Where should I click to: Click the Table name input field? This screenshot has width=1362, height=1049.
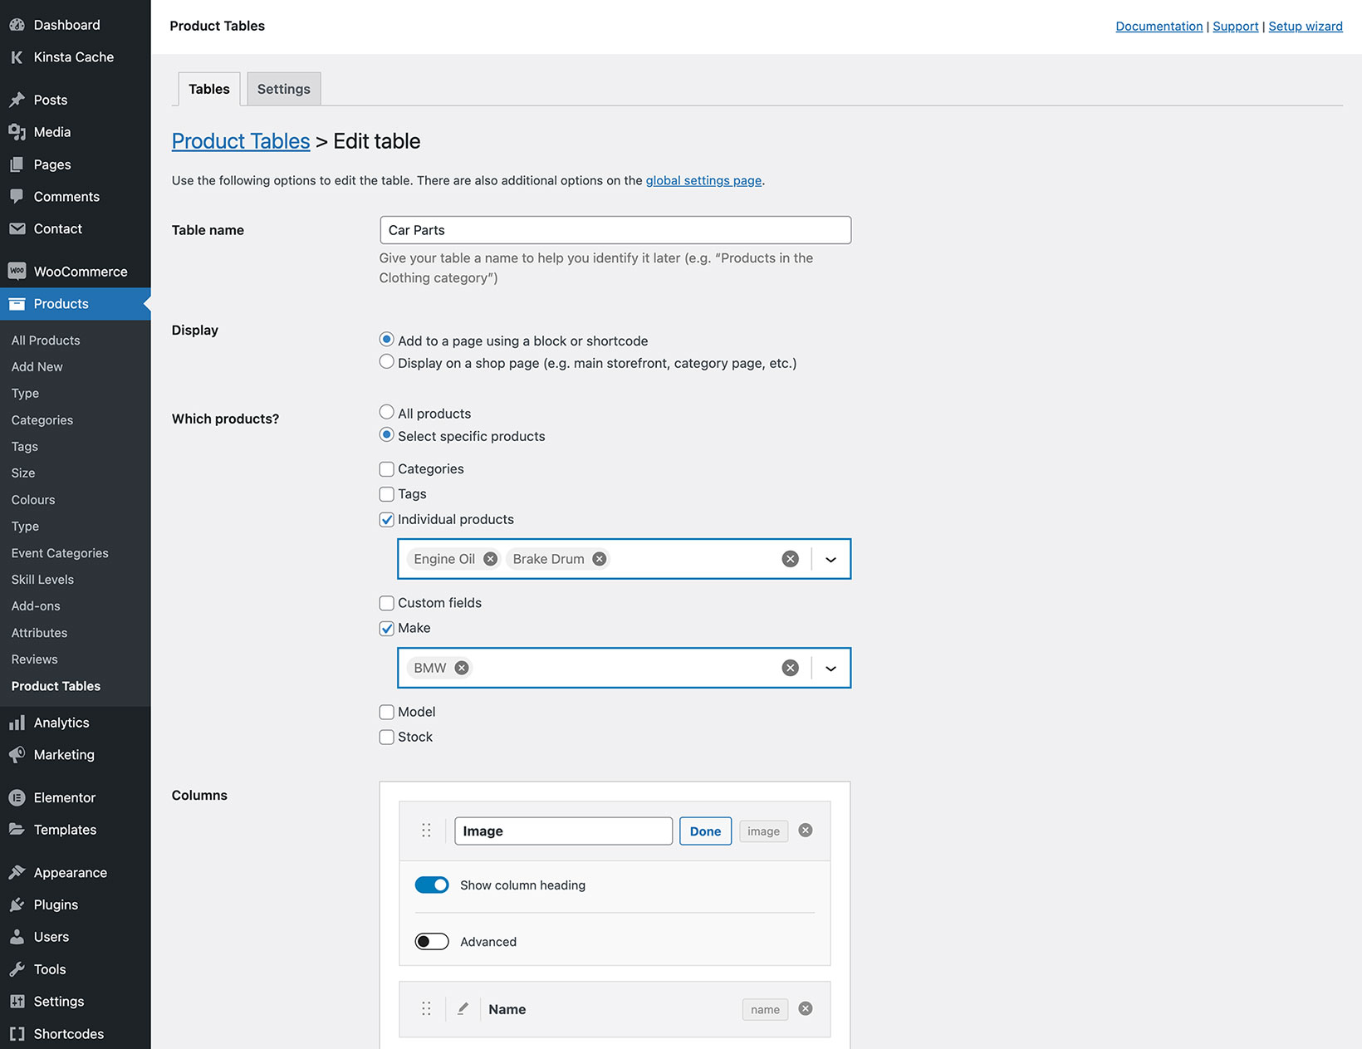[x=615, y=230]
